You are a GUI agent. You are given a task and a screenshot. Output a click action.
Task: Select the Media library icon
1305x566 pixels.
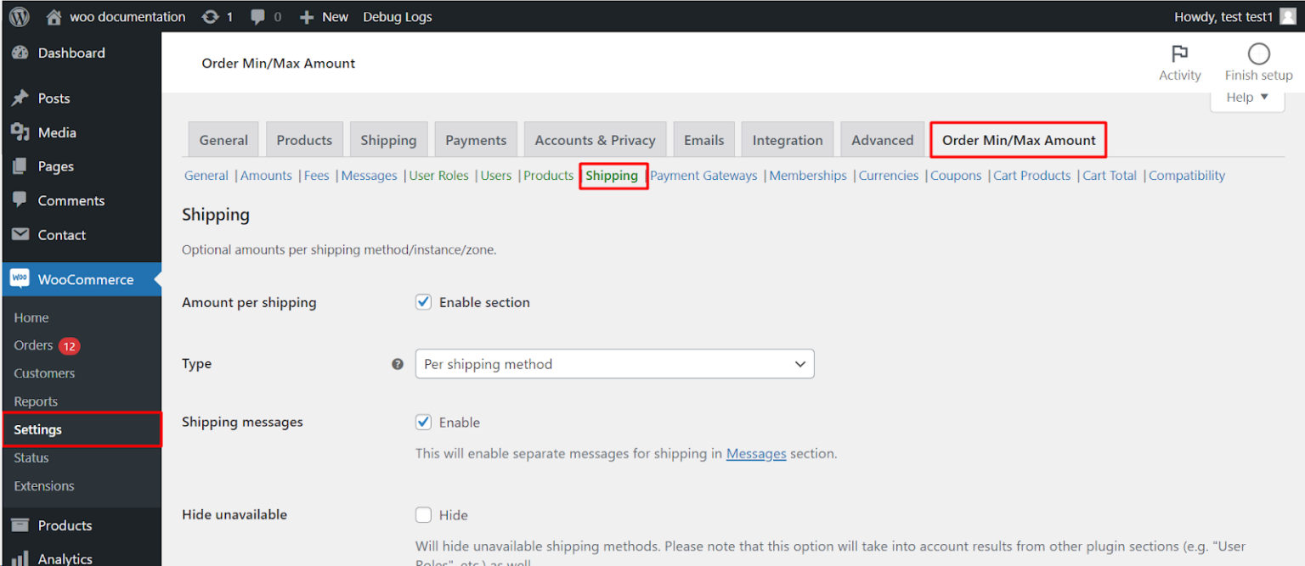[20, 132]
